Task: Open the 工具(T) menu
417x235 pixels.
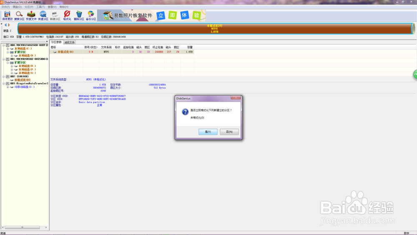Action: 40,7
